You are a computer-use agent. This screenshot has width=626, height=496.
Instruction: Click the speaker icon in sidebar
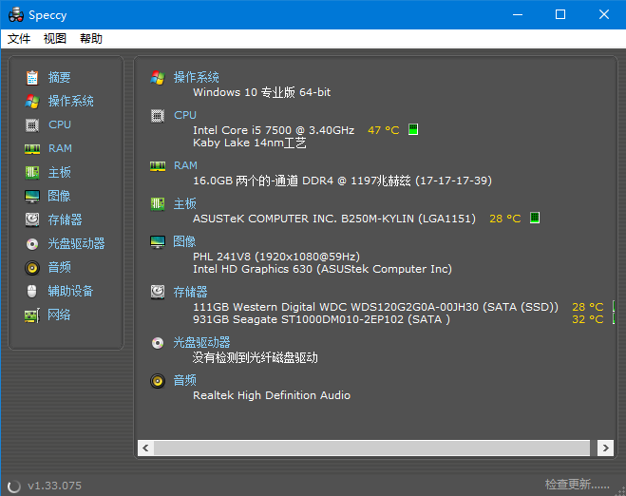pyautogui.click(x=32, y=268)
